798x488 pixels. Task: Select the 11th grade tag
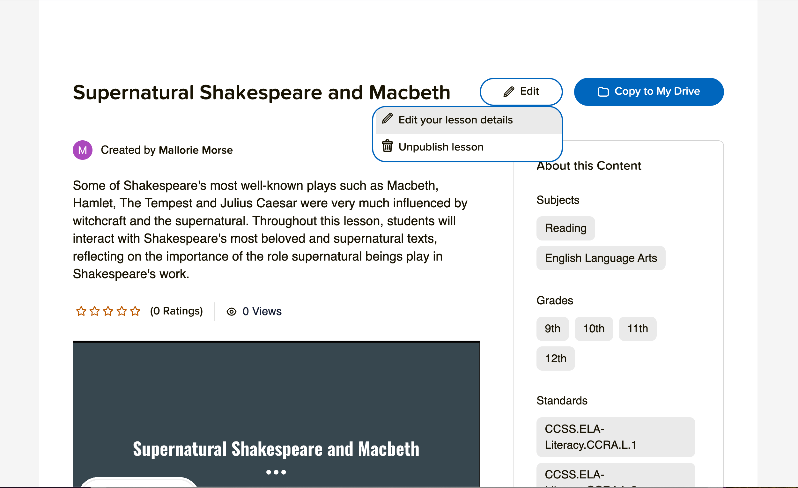pos(638,329)
